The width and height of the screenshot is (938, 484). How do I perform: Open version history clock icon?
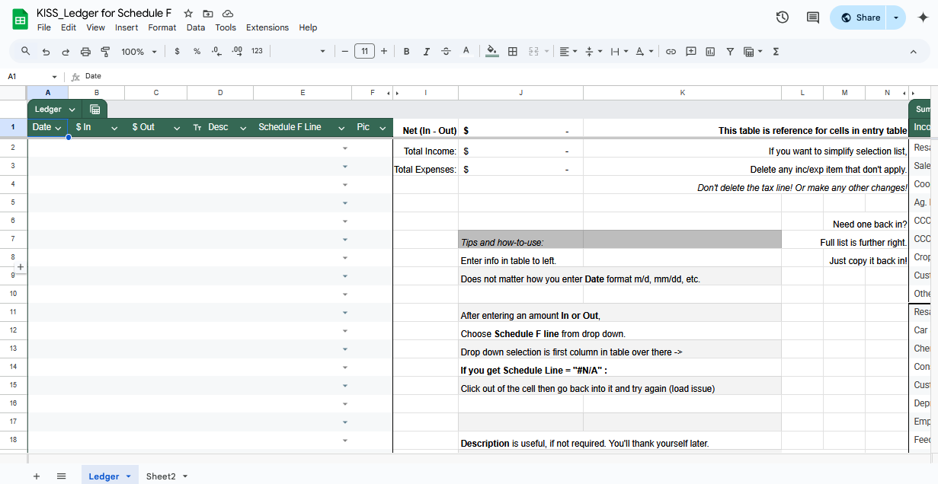(x=782, y=18)
